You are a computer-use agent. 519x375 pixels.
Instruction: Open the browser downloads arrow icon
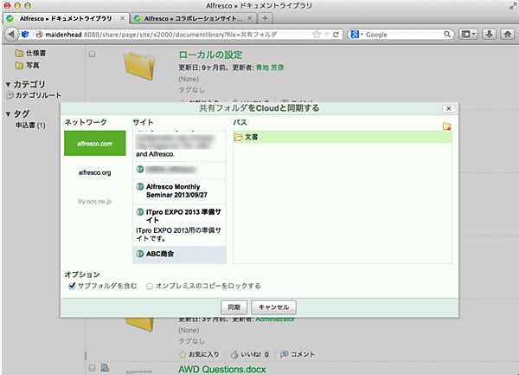488,35
